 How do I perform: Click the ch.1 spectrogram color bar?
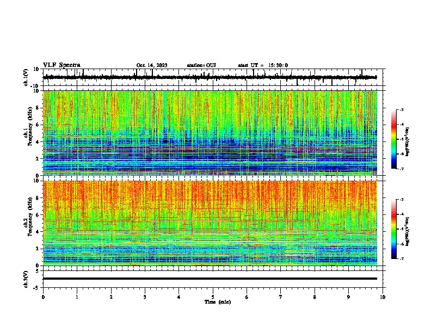(394, 139)
